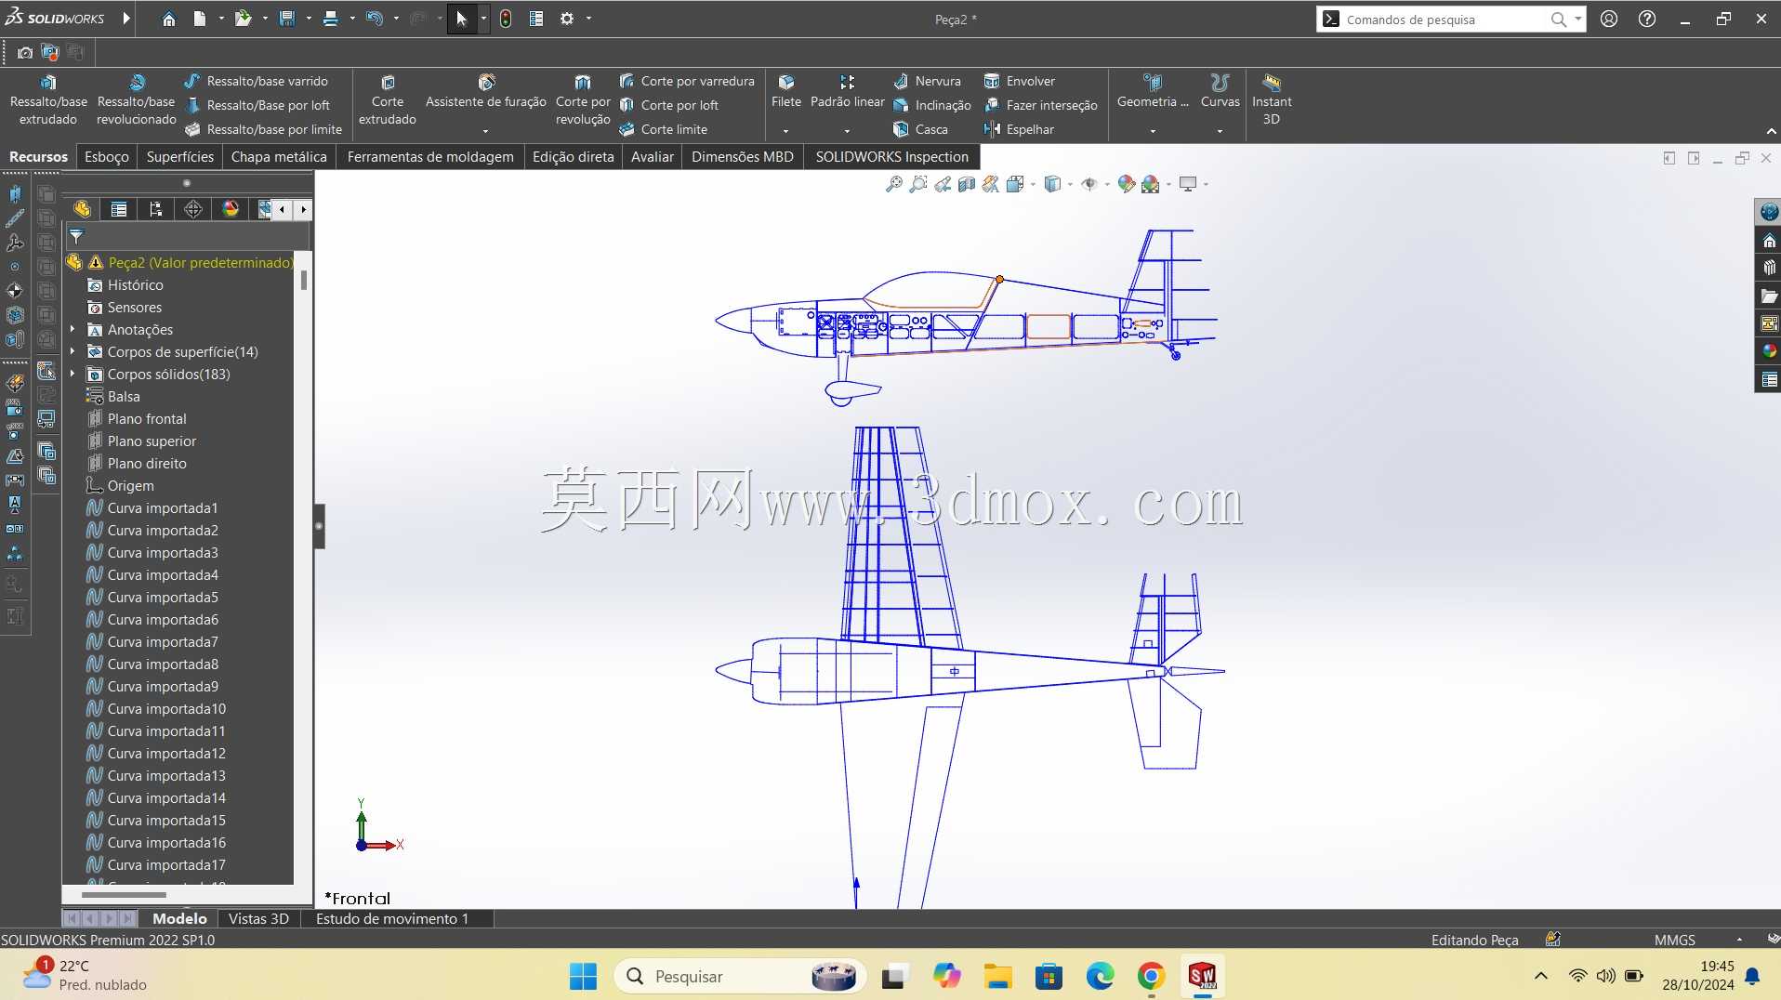Open File Explorer from the taskbar
Image resolution: width=1781 pixels, height=1000 pixels.
pyautogui.click(x=997, y=976)
